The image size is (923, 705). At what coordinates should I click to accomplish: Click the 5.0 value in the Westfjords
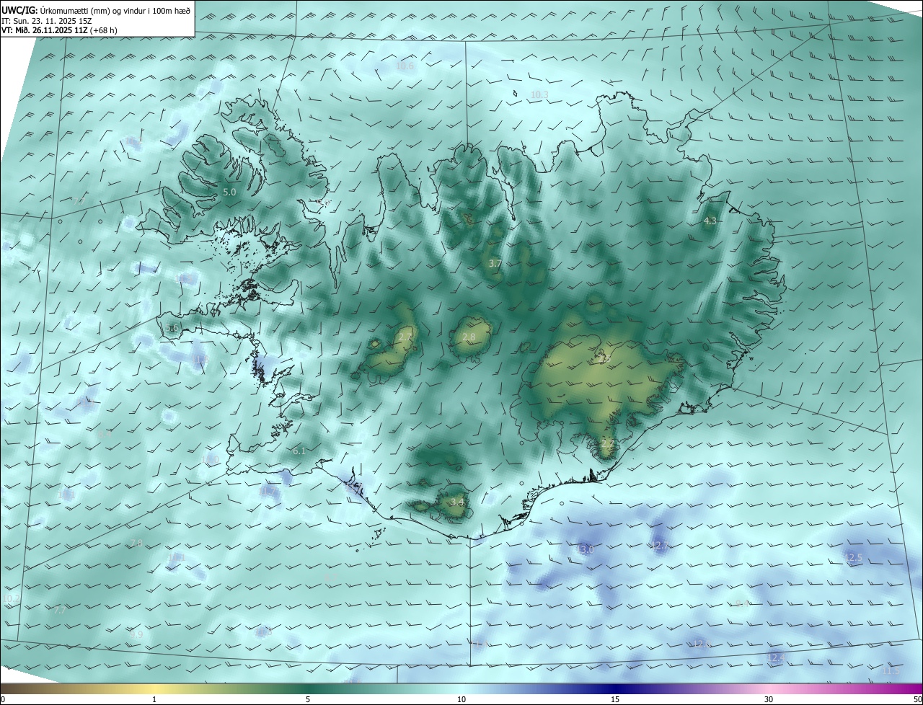(x=229, y=192)
